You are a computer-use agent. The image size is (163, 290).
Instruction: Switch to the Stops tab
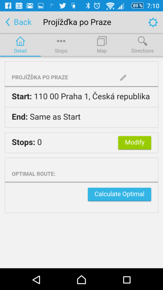point(61,45)
